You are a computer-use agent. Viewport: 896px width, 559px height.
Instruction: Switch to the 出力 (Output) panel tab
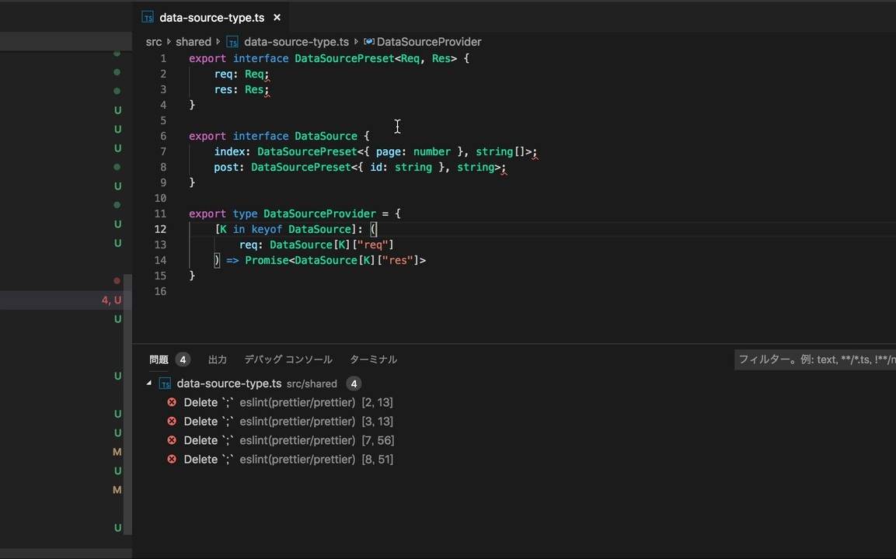click(x=218, y=359)
